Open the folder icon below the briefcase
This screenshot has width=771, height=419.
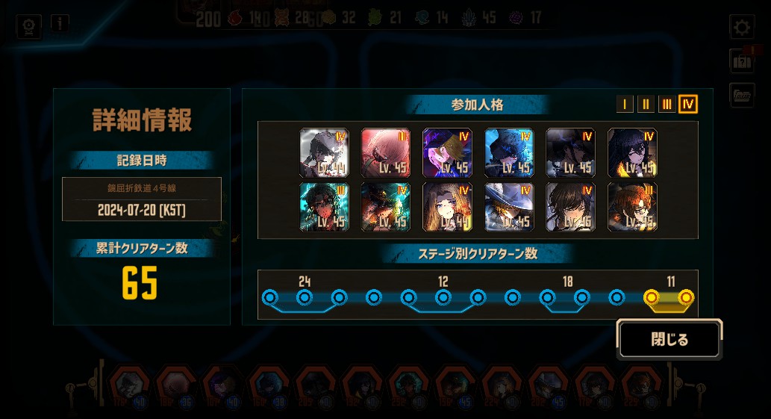coord(741,94)
